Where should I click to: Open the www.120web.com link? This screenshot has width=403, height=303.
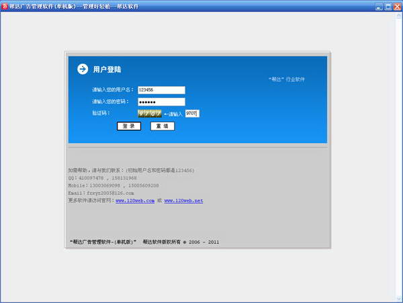[135, 201]
